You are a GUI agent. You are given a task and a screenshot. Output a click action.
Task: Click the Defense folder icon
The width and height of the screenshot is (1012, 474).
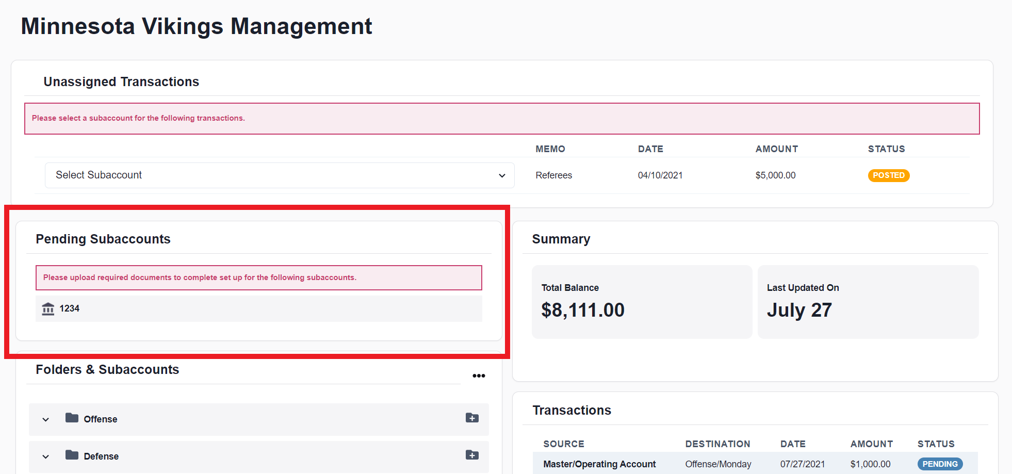[72, 455]
